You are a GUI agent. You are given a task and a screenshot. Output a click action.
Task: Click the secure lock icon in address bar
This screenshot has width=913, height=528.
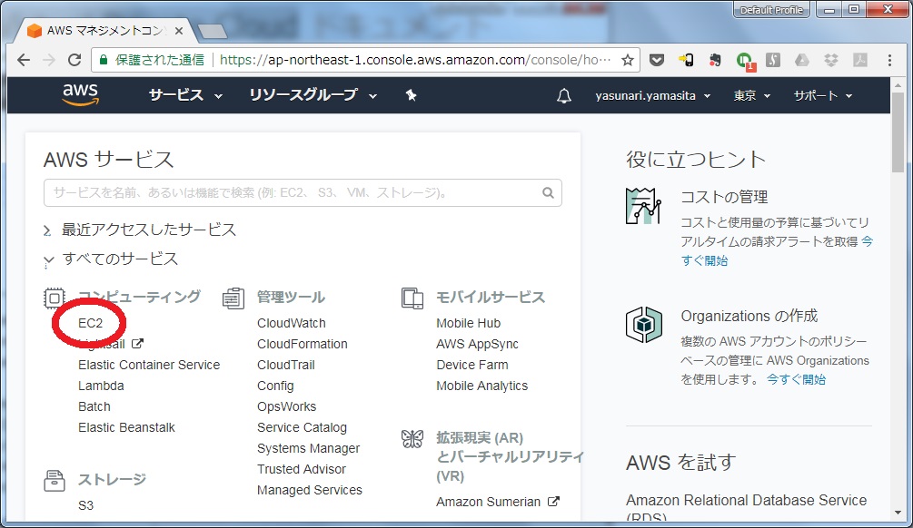pyautogui.click(x=104, y=60)
